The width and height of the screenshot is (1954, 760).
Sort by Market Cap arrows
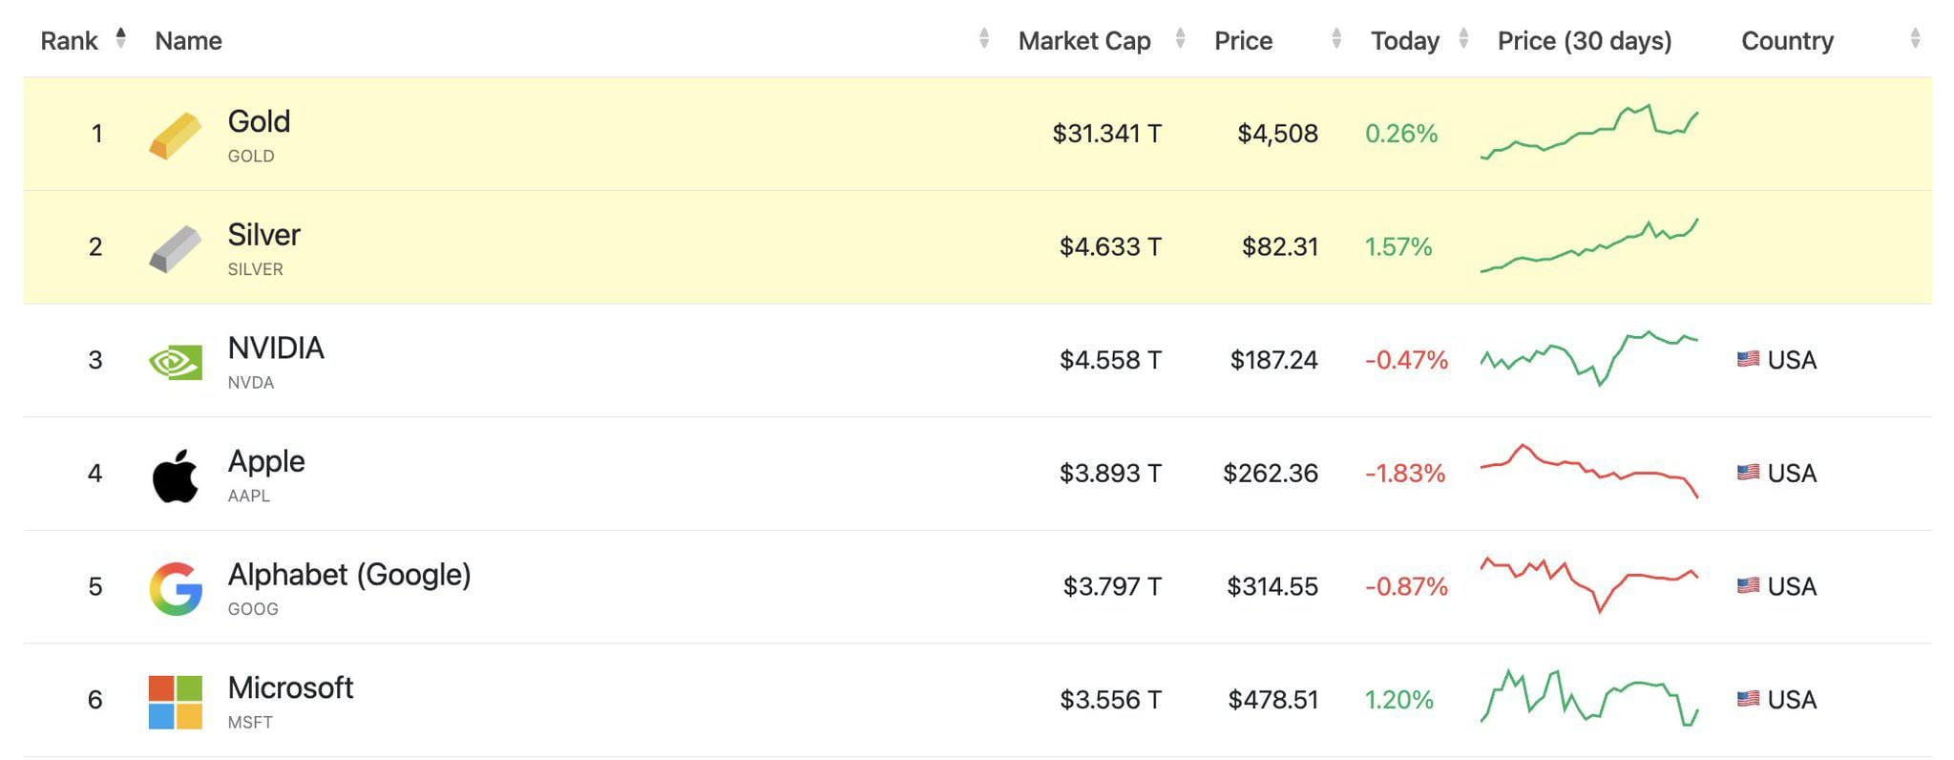tap(1181, 39)
